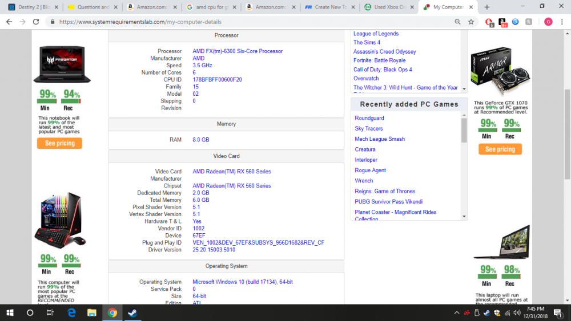Open File Explorer from taskbar
The height and width of the screenshot is (321, 571).
[92, 312]
